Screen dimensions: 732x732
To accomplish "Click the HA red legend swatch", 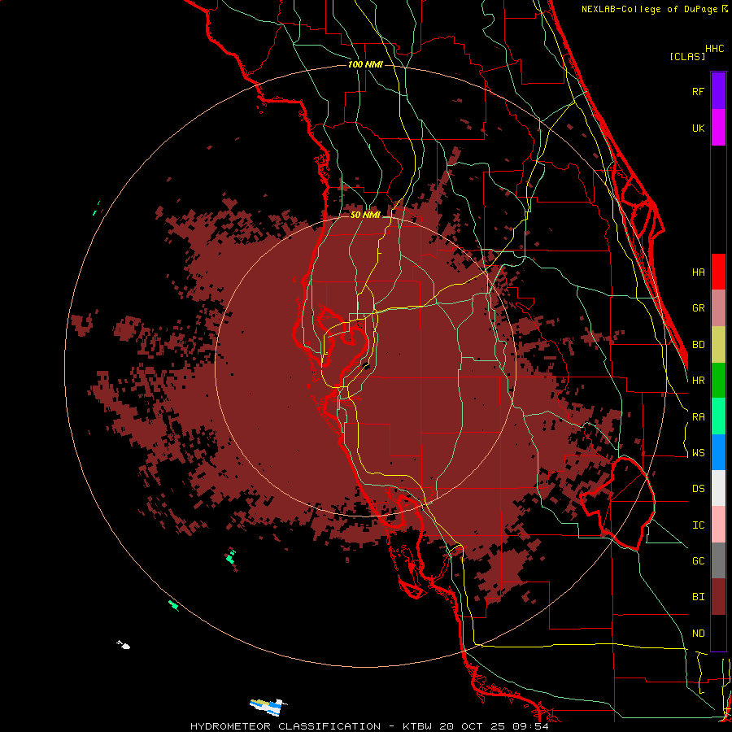I will pyautogui.click(x=718, y=272).
